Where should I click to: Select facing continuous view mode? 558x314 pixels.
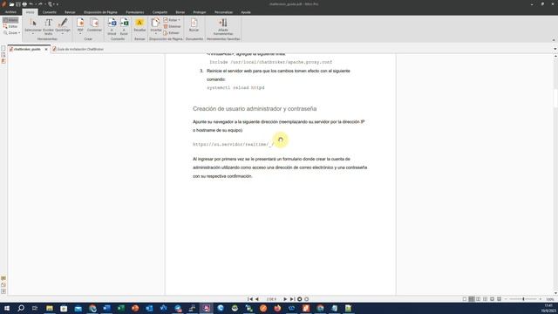tap(485, 299)
